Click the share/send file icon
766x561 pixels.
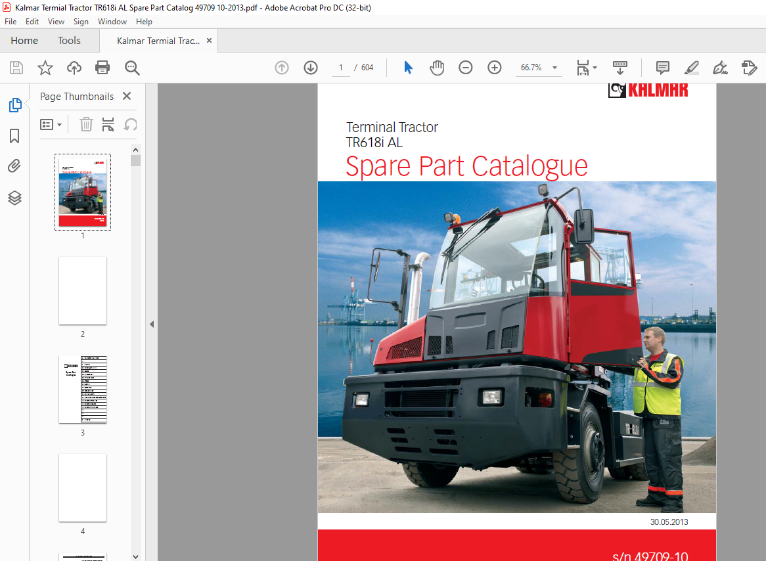pyautogui.click(x=749, y=68)
